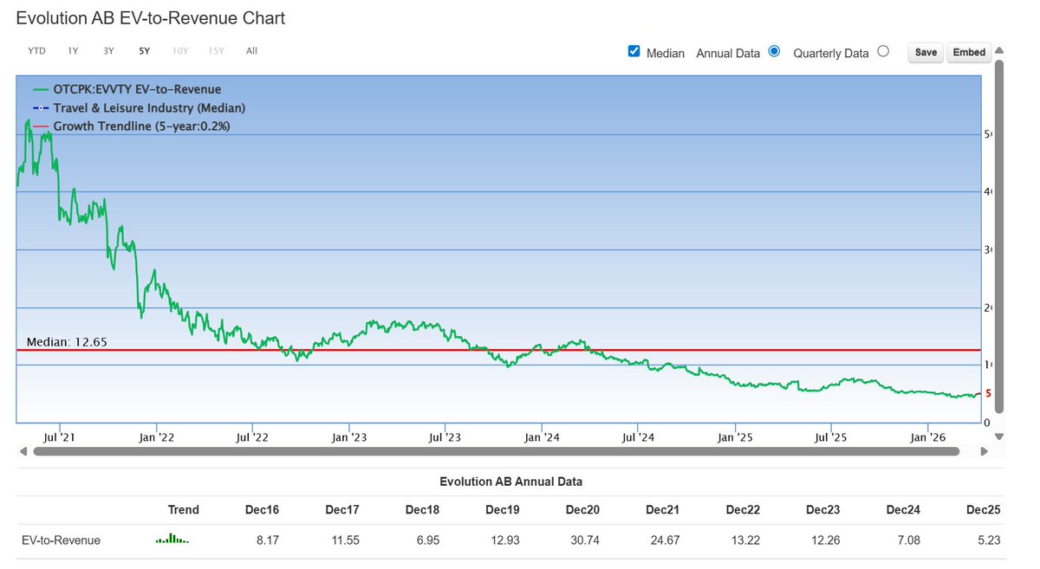Click the Jan '26 axis label
The height and width of the screenshot is (569, 1040).
tap(928, 437)
